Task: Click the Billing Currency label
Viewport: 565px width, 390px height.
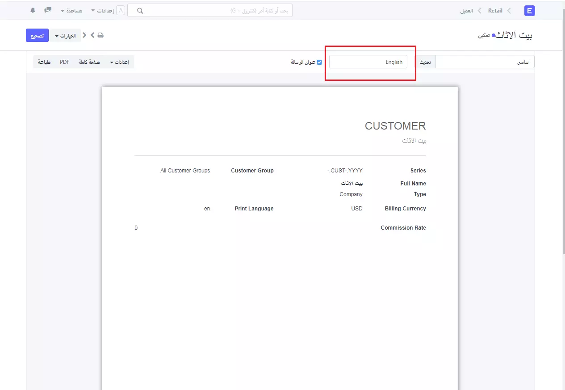Action: [405, 209]
